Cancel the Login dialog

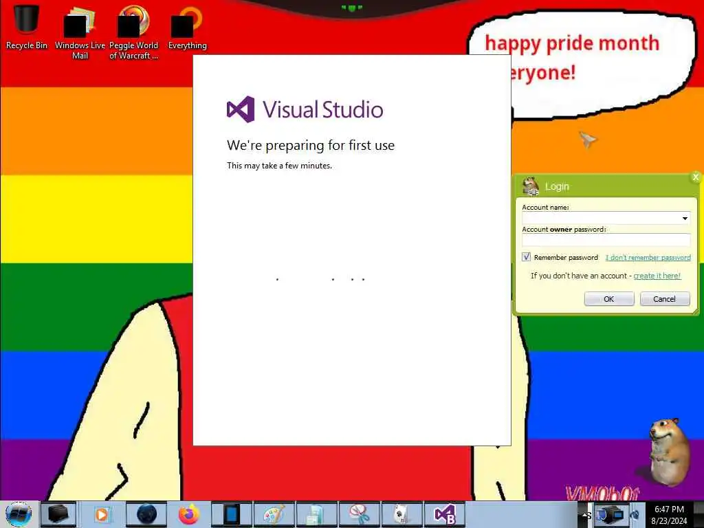click(x=665, y=299)
